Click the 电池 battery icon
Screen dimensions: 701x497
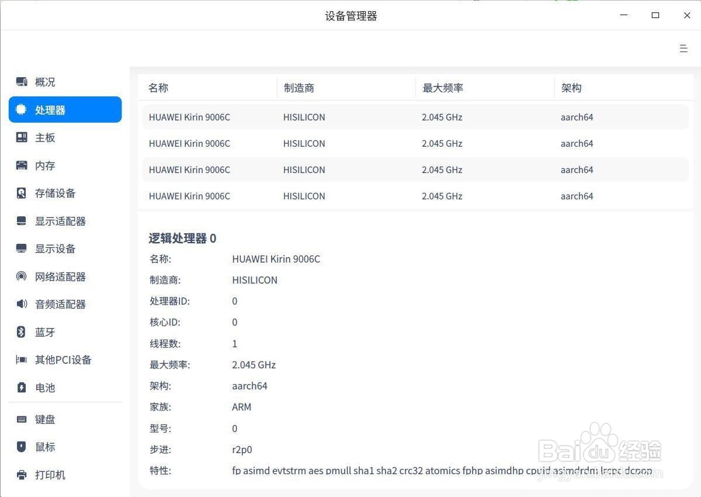click(22, 388)
